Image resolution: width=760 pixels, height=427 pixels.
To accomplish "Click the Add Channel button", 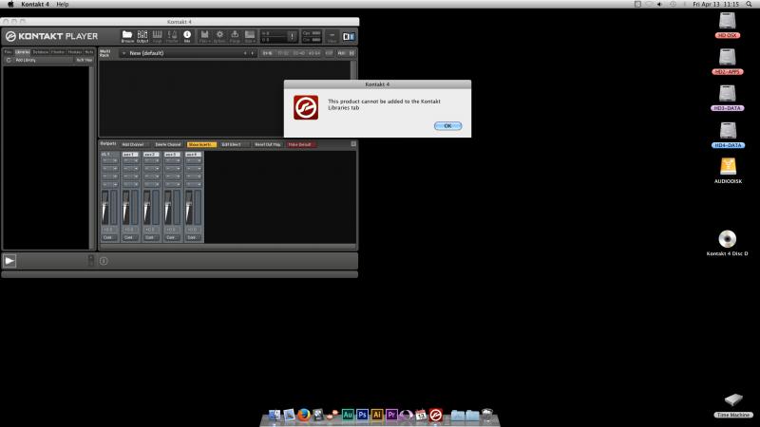I will [132, 145].
